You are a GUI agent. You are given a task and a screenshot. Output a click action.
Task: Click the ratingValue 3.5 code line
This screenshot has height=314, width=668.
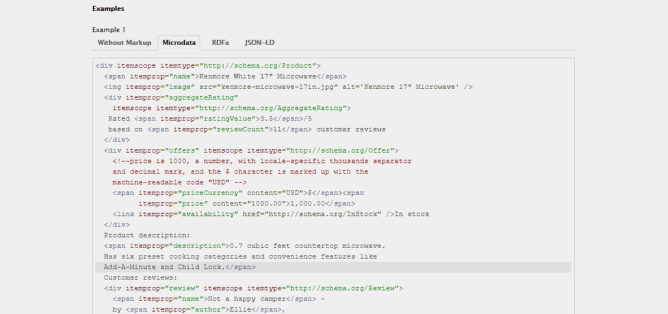210,119
